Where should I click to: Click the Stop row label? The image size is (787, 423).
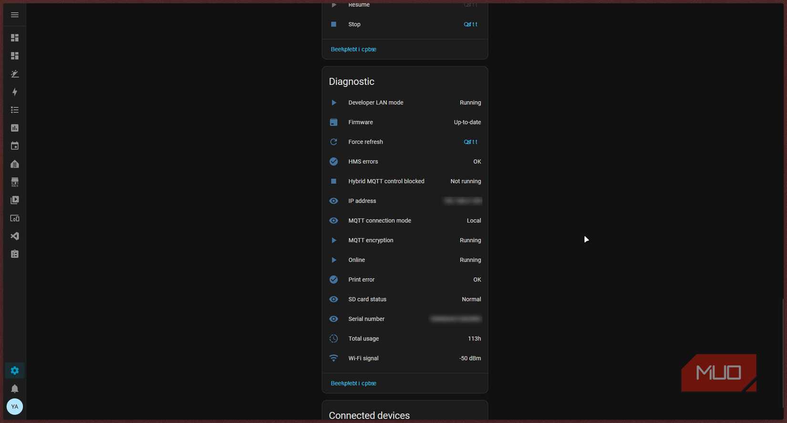(x=354, y=24)
